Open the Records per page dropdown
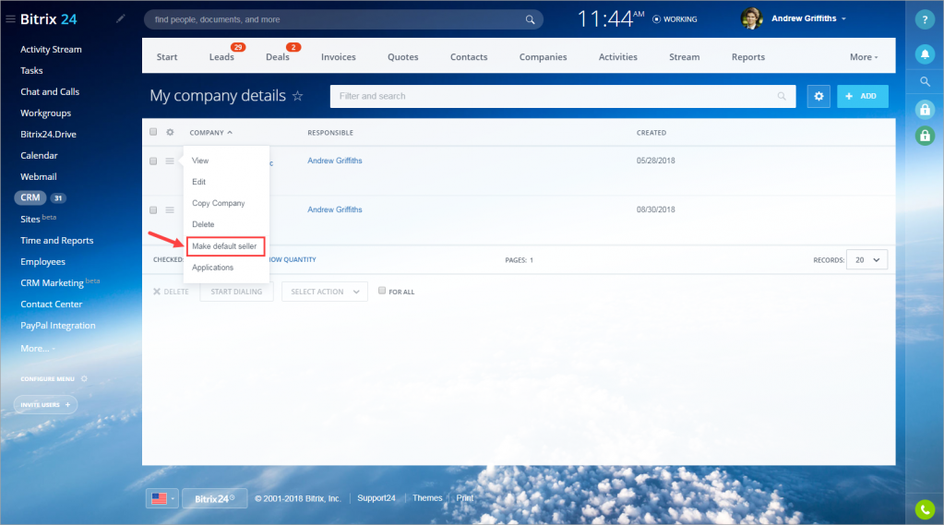The height and width of the screenshot is (525, 944). (x=866, y=259)
